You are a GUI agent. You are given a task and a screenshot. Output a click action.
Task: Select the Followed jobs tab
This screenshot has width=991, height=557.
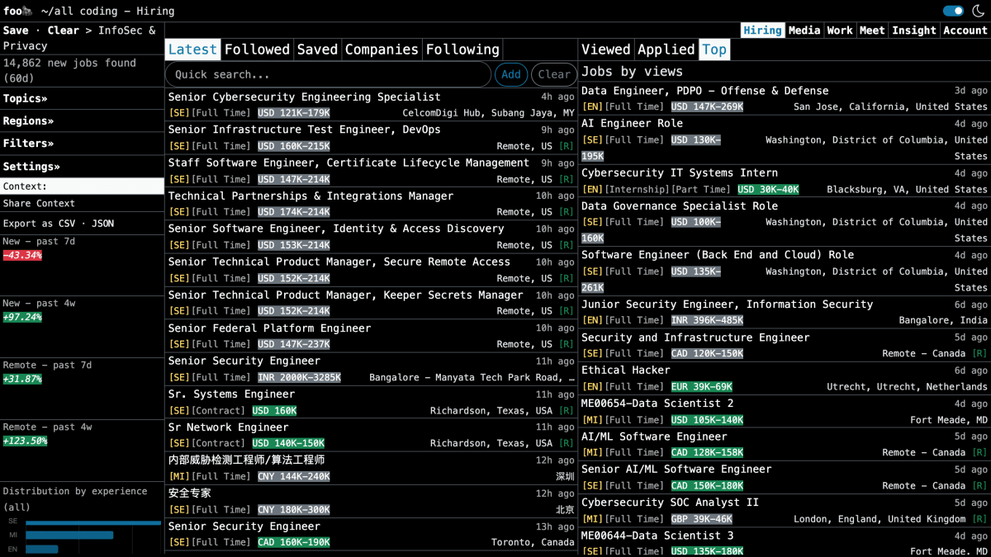(257, 50)
